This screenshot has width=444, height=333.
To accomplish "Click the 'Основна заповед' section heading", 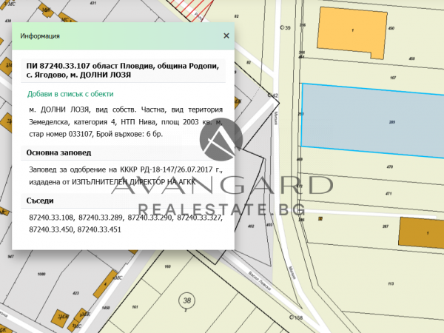I will click(x=58, y=153).
